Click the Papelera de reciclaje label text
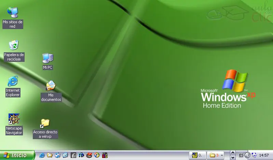 14,57
